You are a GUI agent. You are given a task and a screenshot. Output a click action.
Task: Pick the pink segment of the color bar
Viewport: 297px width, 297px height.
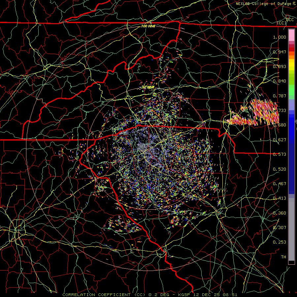coord(291,35)
